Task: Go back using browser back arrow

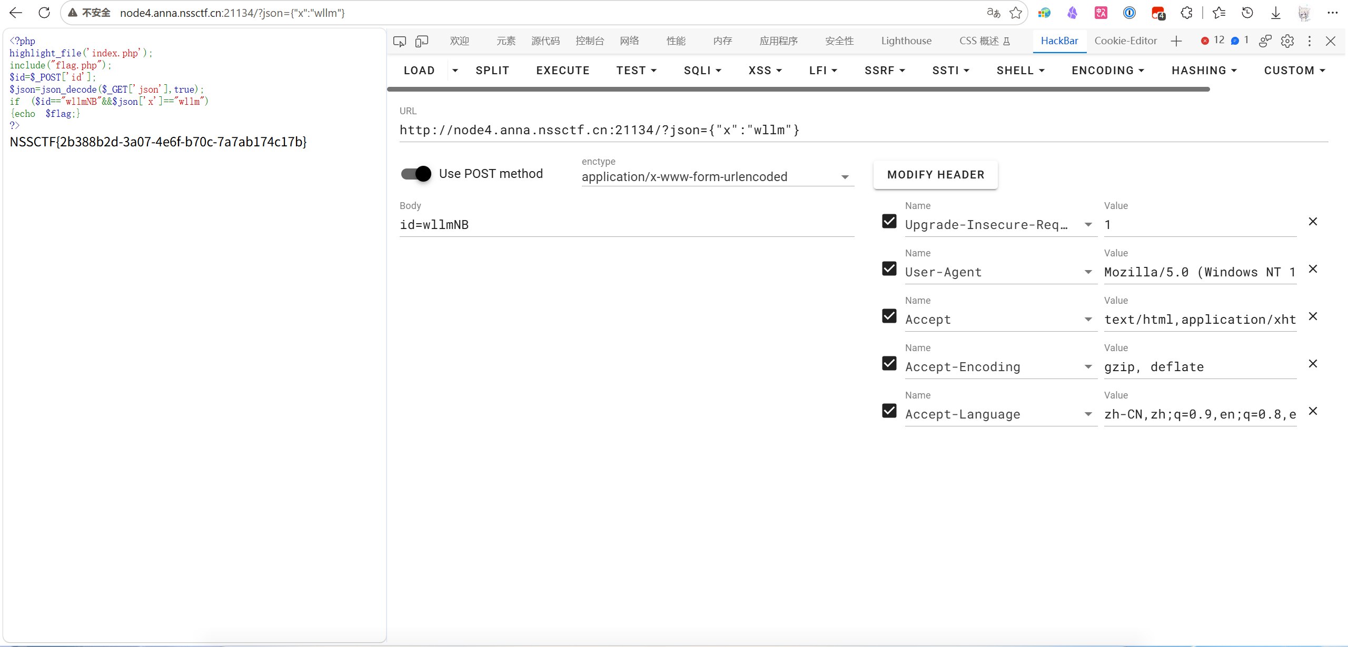Action: (x=16, y=13)
